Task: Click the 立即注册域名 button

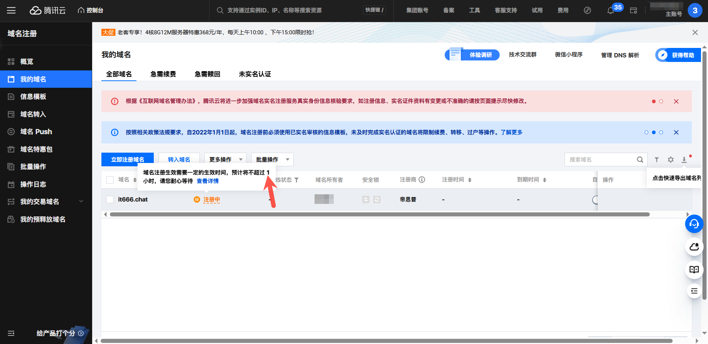Action: (128, 159)
